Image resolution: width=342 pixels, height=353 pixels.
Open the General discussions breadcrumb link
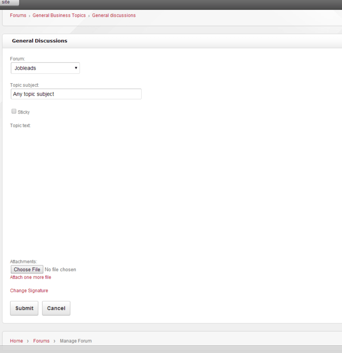click(114, 16)
